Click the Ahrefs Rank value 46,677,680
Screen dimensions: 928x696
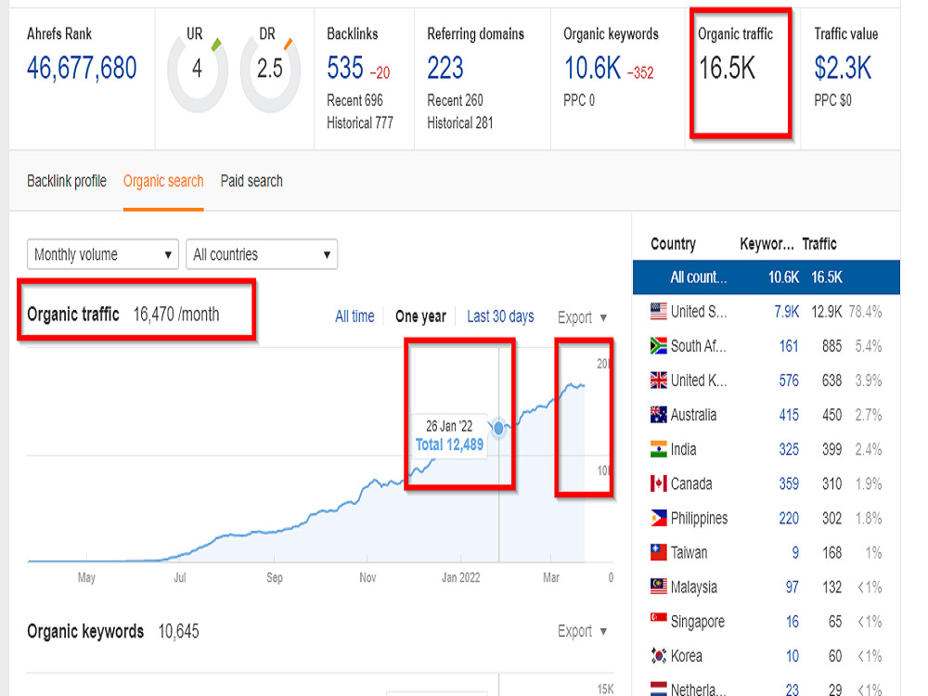pos(82,68)
